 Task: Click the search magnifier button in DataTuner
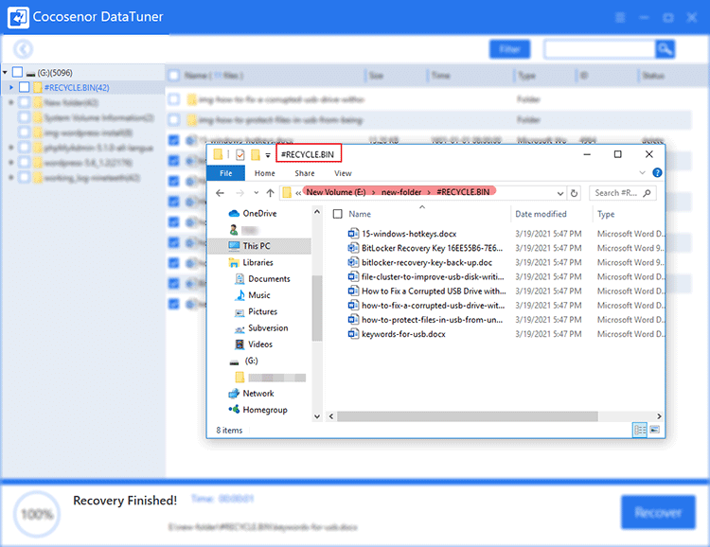point(665,49)
